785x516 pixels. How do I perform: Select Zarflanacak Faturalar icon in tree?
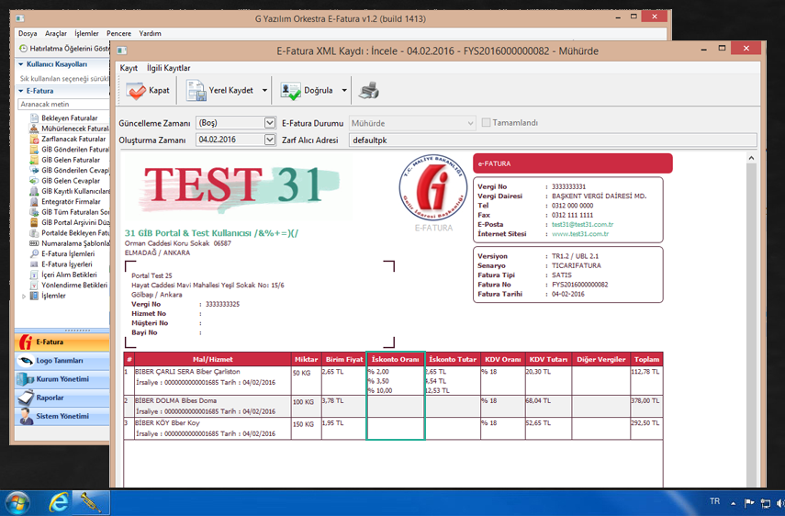[x=34, y=140]
